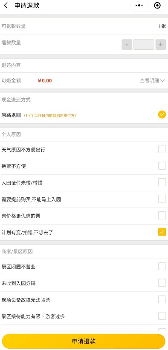Check 天气原因不方便出行 reason
Viewport: 168px width, 350px height.
click(162, 149)
